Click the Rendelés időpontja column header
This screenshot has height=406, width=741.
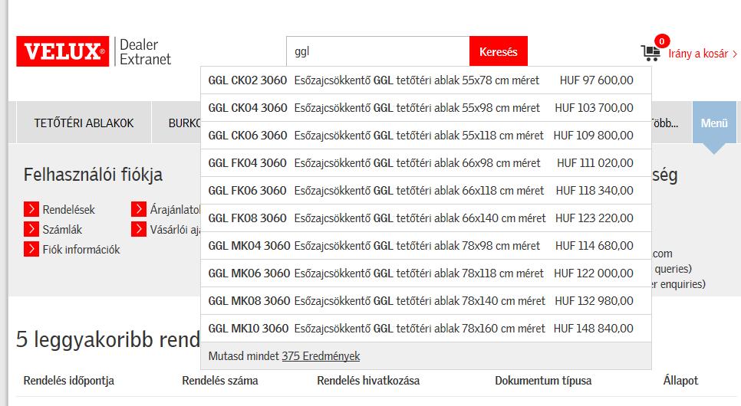69,381
